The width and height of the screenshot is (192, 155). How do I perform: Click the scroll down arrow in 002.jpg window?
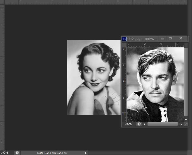coord(186,120)
